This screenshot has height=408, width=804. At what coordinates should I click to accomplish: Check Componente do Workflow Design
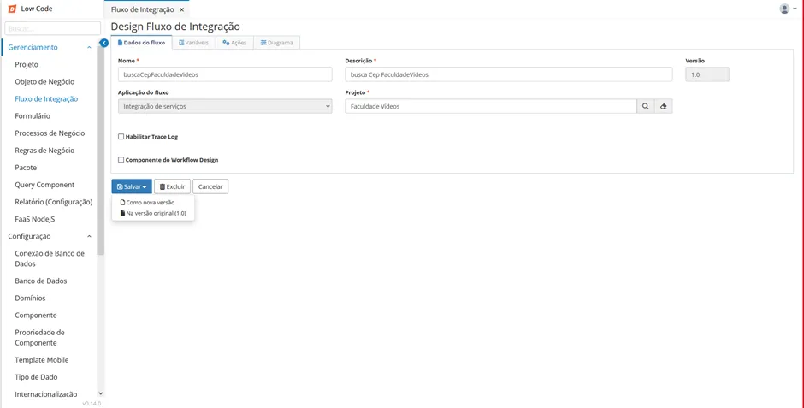(x=121, y=160)
